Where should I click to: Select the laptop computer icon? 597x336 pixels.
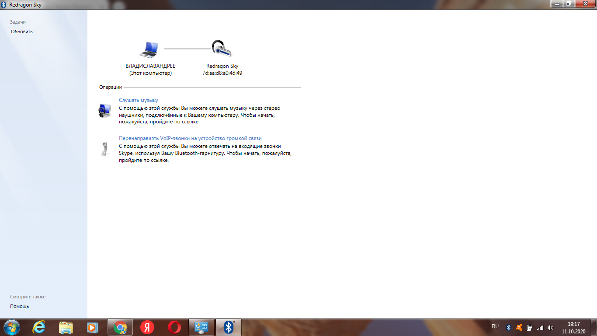click(149, 49)
